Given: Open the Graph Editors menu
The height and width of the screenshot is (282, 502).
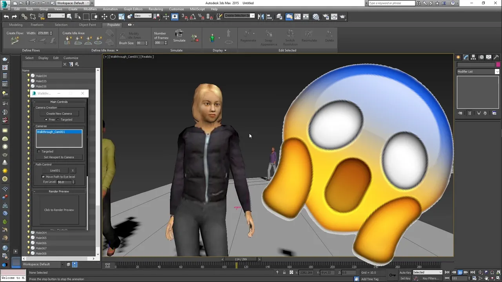Looking at the screenshot, I should pyautogui.click(x=133, y=9).
